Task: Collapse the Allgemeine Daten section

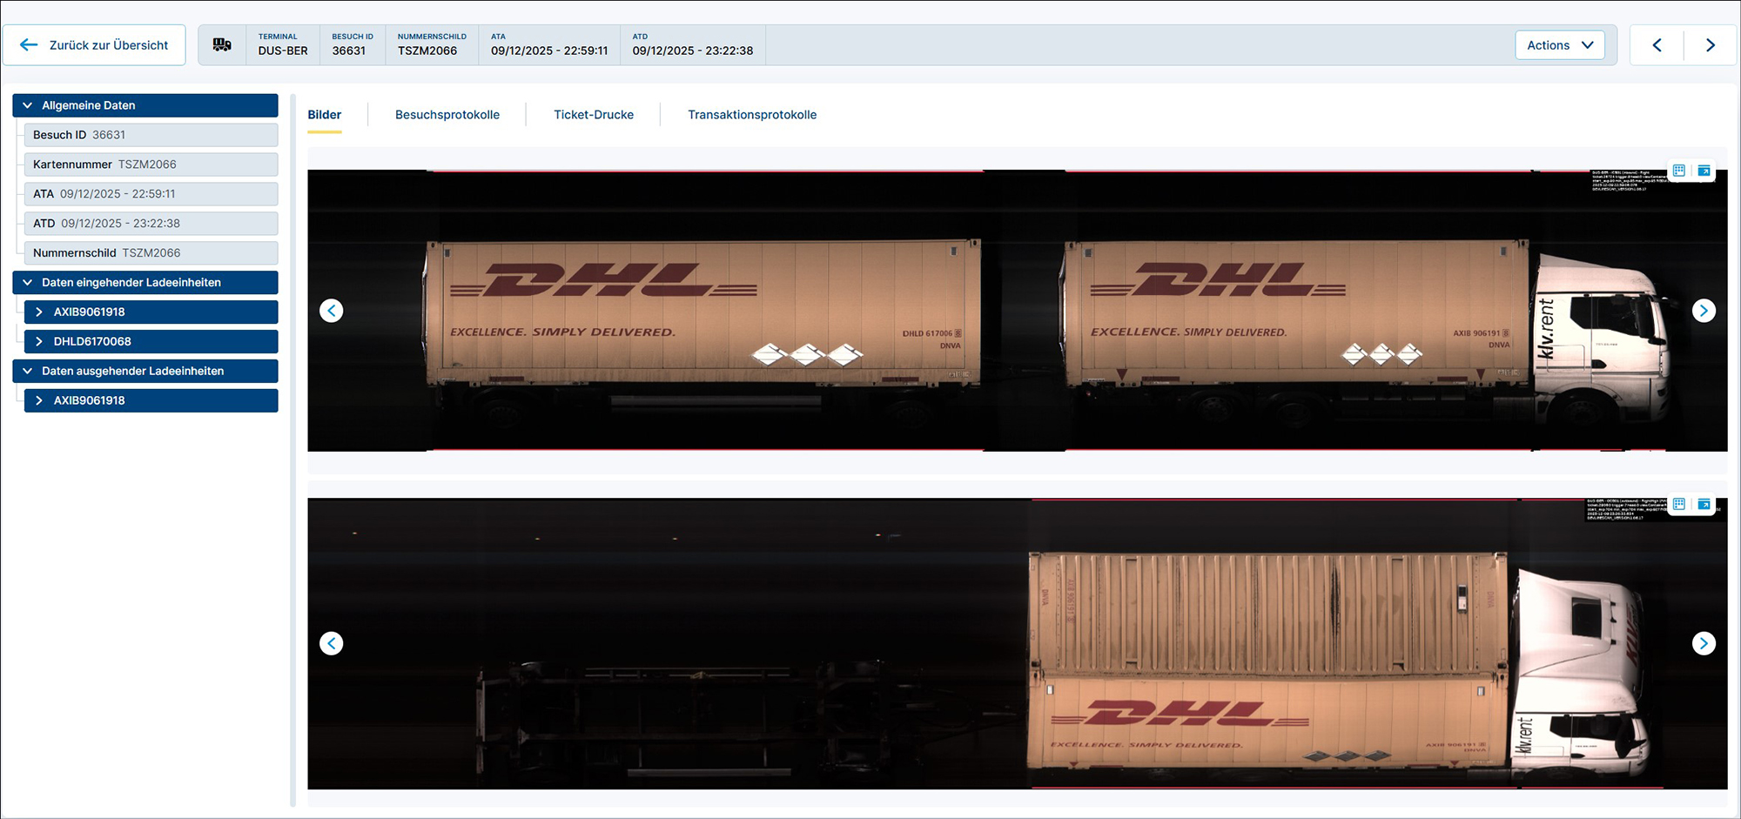Action: (28, 105)
